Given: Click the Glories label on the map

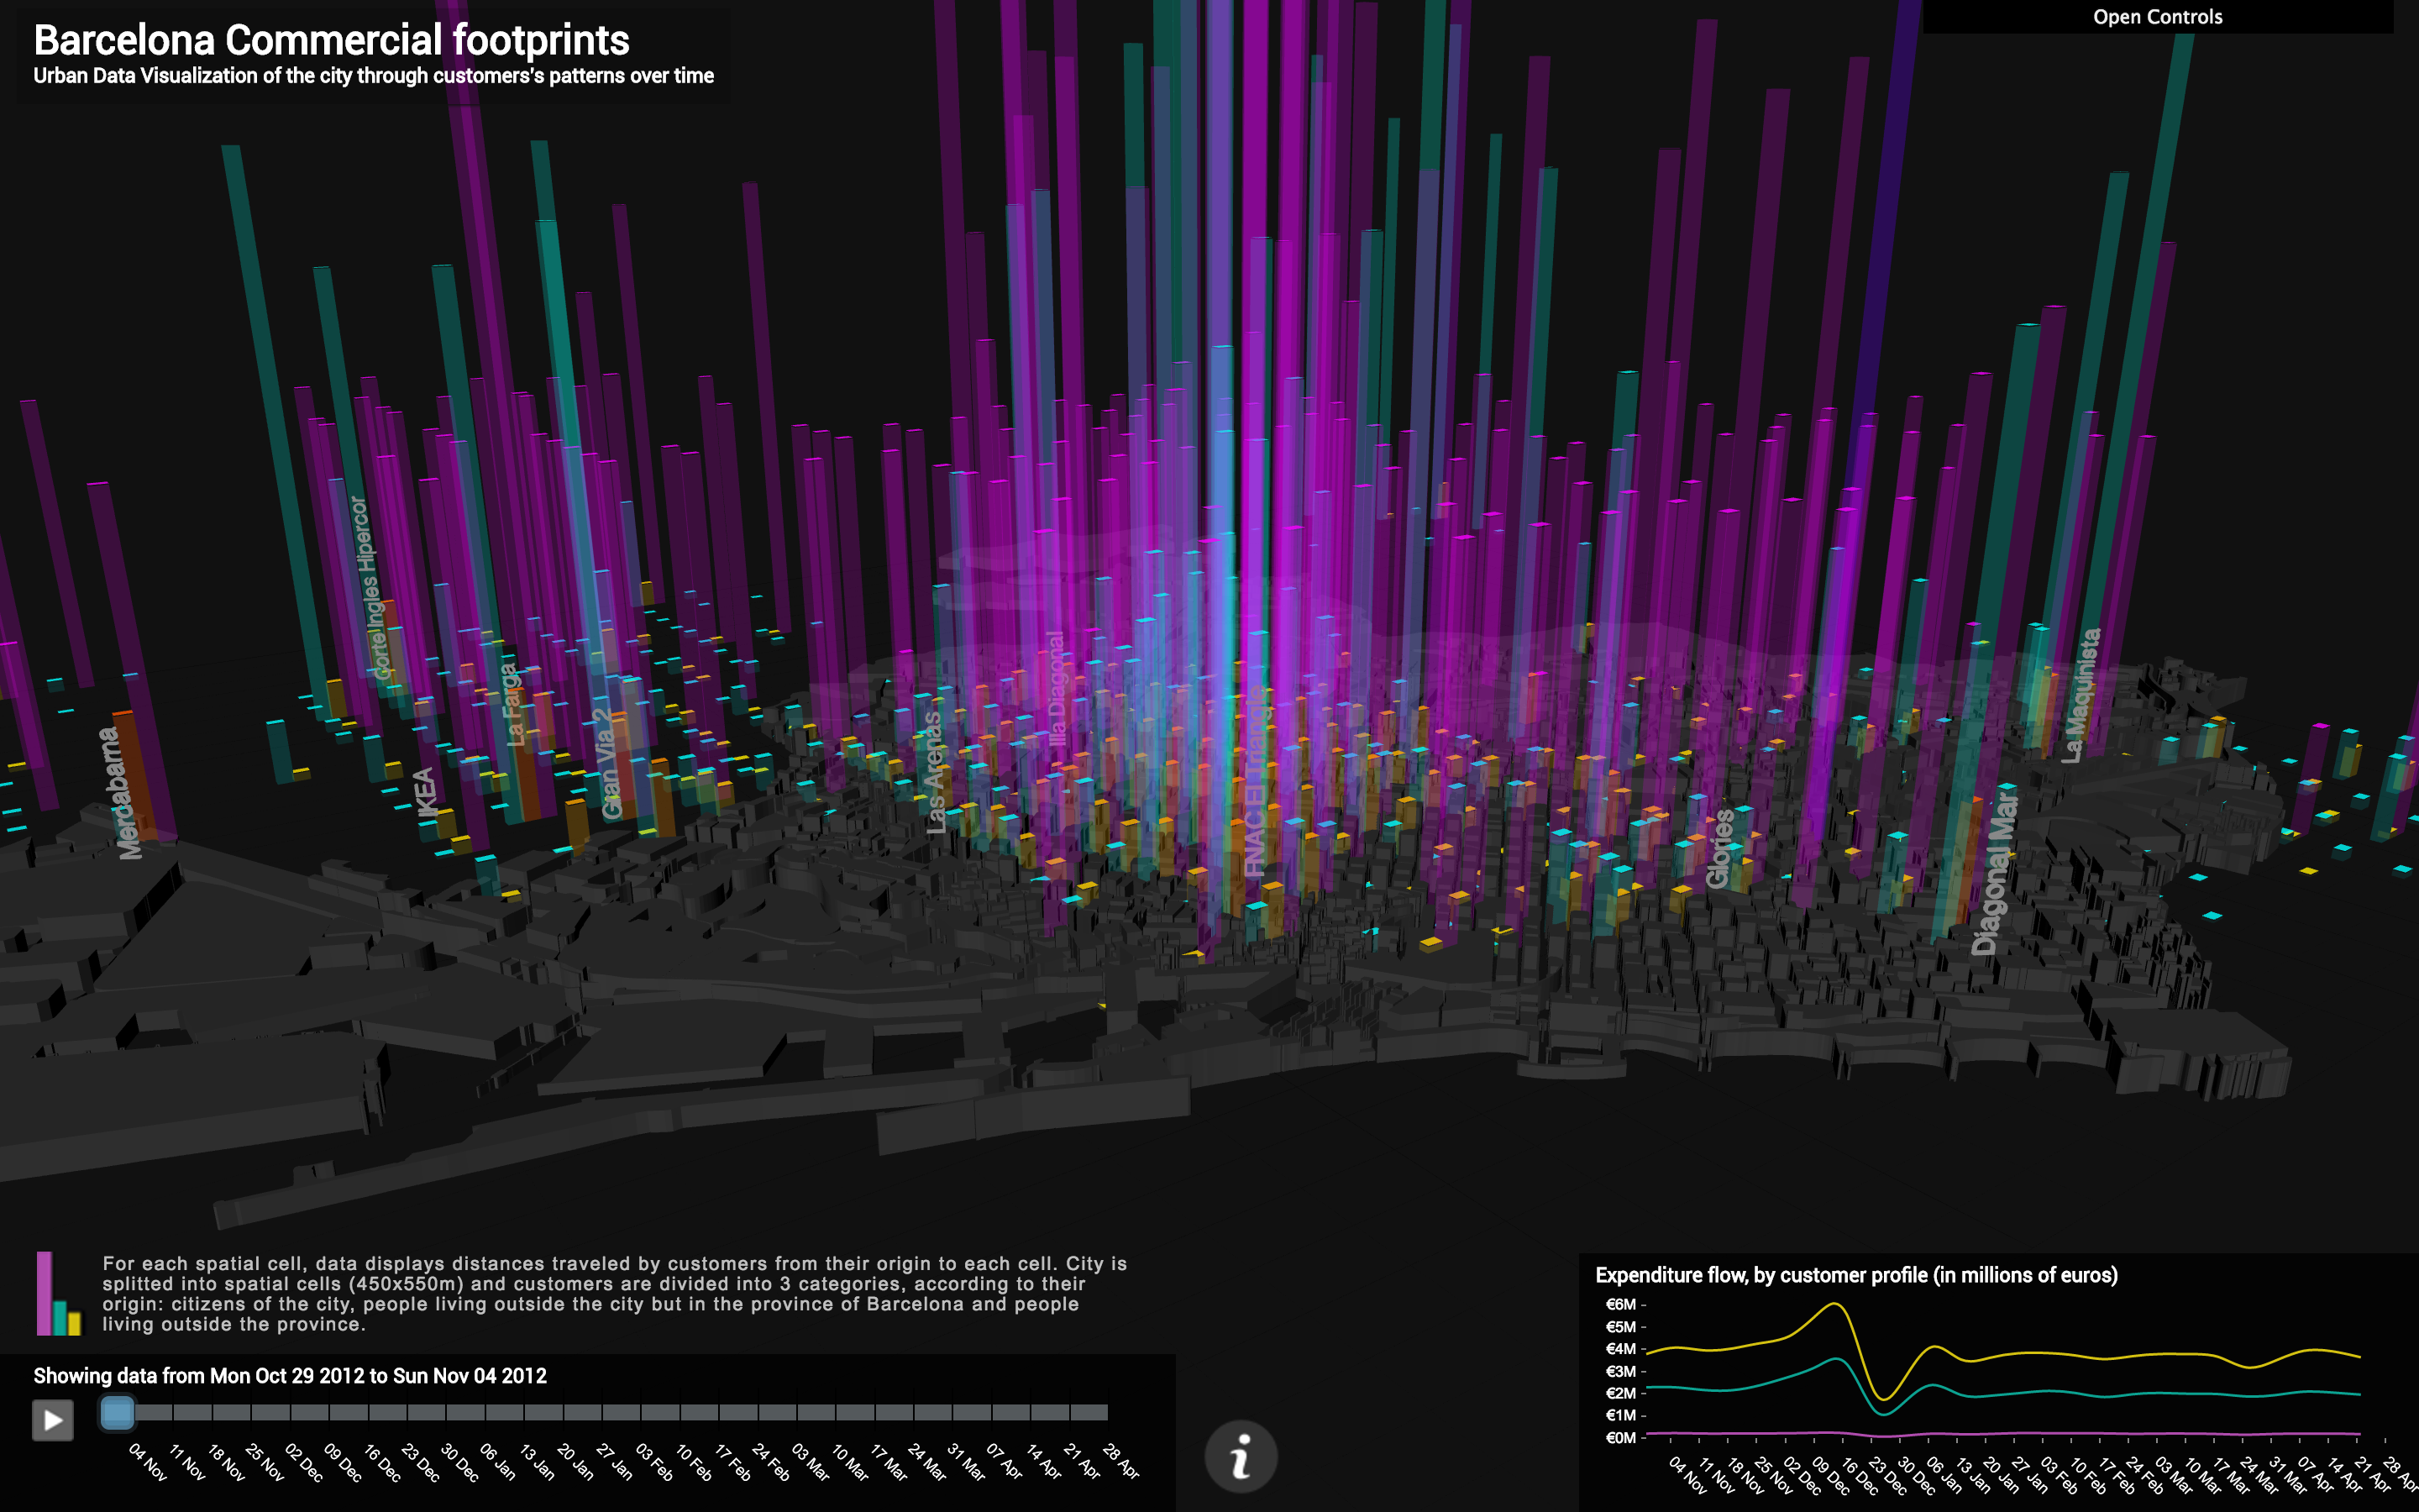Looking at the screenshot, I should (1719, 849).
